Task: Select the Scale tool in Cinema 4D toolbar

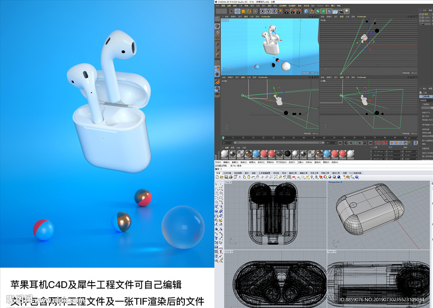Action: tap(243, 11)
